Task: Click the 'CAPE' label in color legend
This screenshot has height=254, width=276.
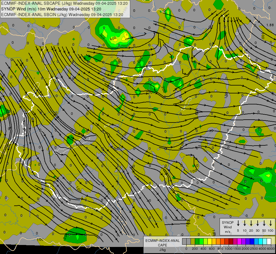Action: (162, 245)
